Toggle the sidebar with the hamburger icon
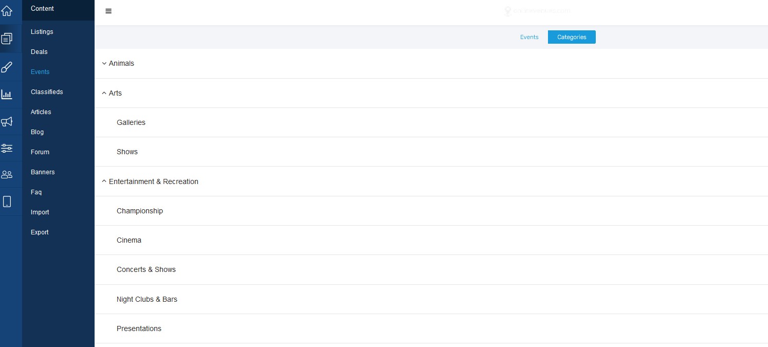Screen dimensions: 768x347 point(108,11)
